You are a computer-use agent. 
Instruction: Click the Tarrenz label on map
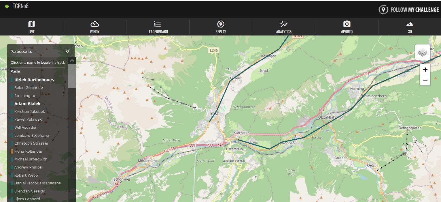(236, 78)
